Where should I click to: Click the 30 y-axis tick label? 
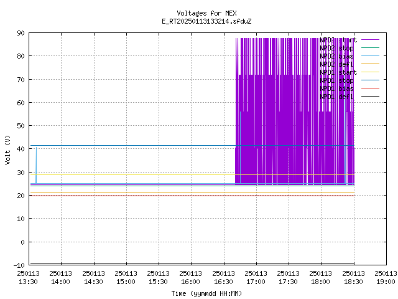click(x=21, y=173)
